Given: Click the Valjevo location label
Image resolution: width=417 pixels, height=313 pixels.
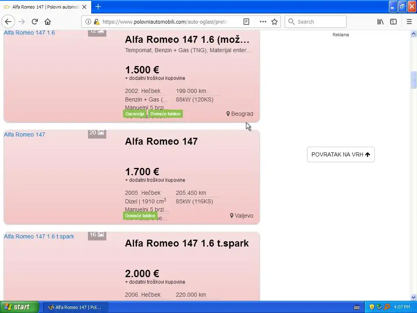Looking at the screenshot, I should click(x=241, y=216).
